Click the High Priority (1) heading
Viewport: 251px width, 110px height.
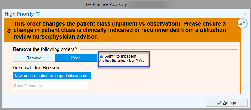point(22,14)
